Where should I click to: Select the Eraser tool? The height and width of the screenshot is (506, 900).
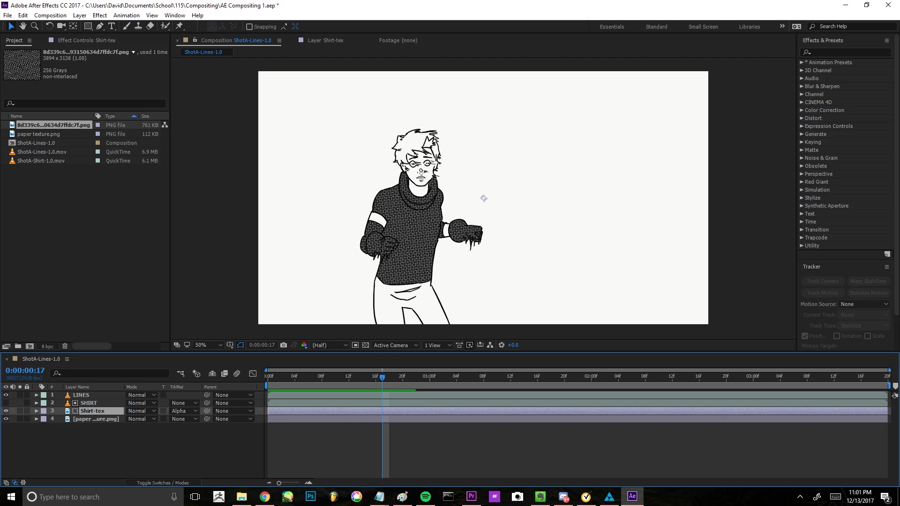click(150, 26)
